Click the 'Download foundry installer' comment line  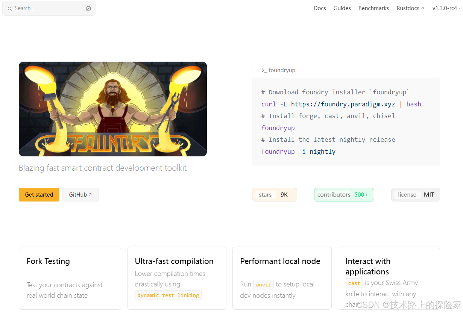click(335, 92)
